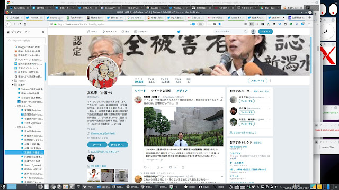The image size is (339, 190).
Task: Click the xclock item in the taskbar
Action: point(190,187)
